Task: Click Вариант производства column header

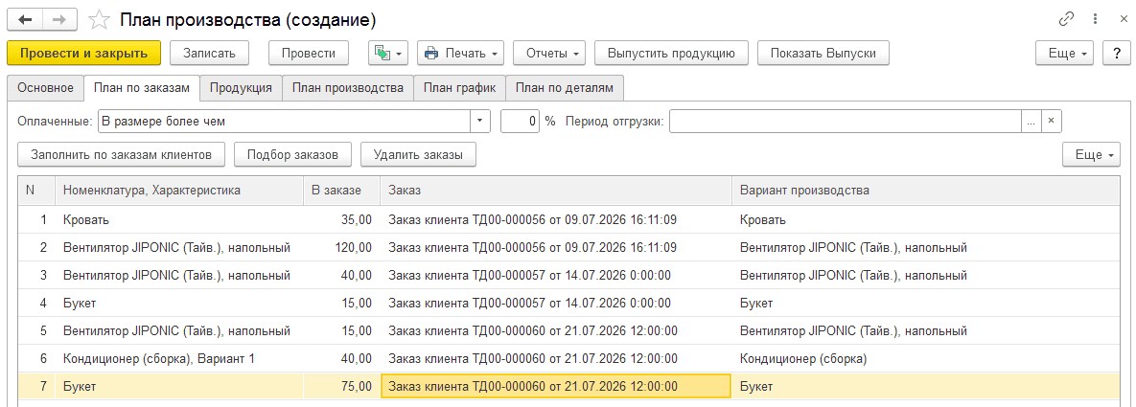Action: 924,191
